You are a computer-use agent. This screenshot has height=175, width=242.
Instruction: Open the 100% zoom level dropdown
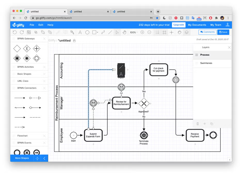coord(134,32)
